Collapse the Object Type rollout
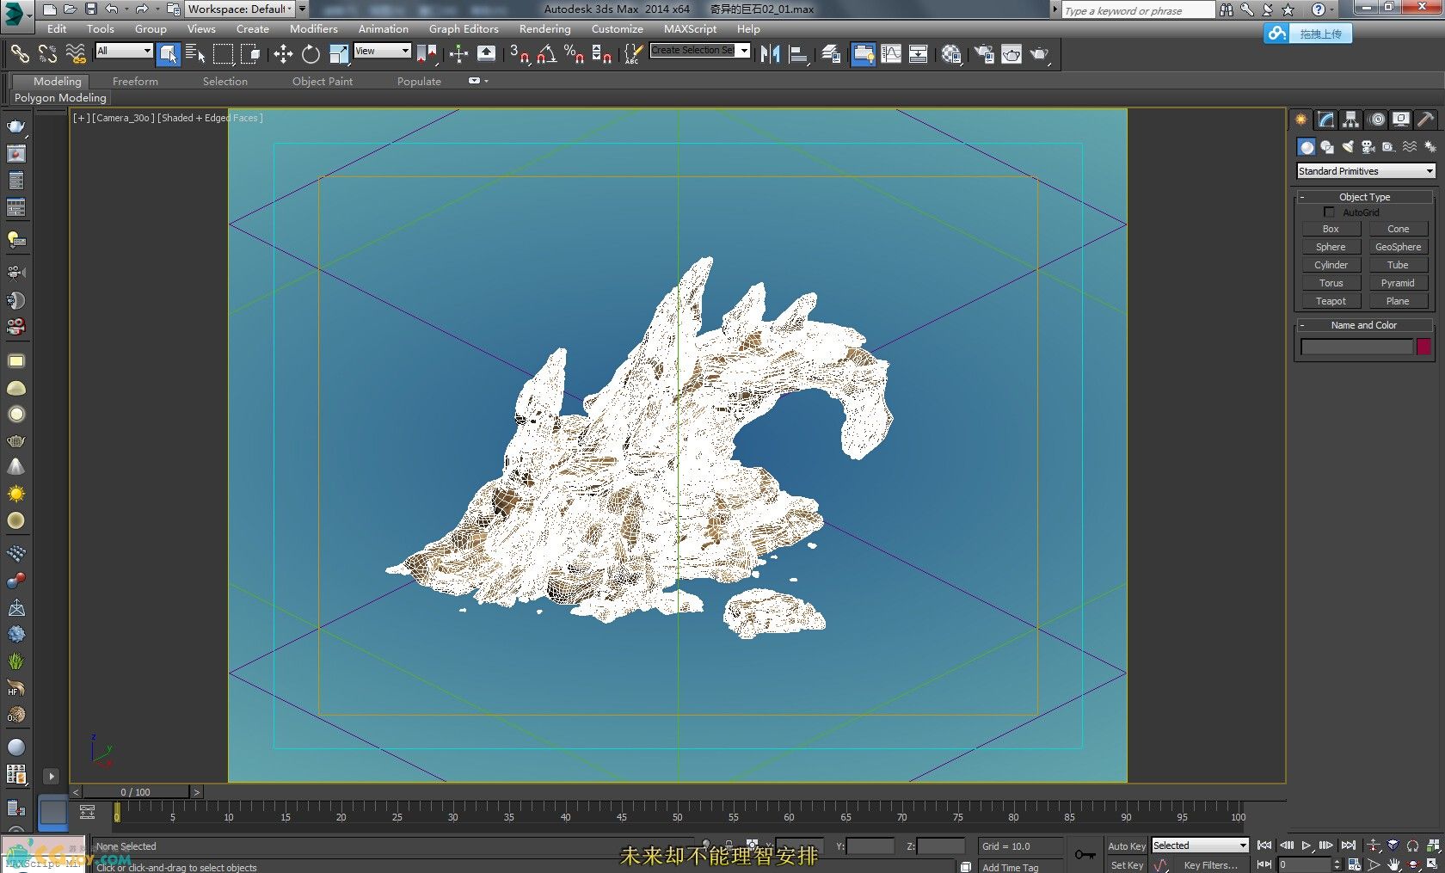Screen dimensions: 1445x873 (1364, 197)
